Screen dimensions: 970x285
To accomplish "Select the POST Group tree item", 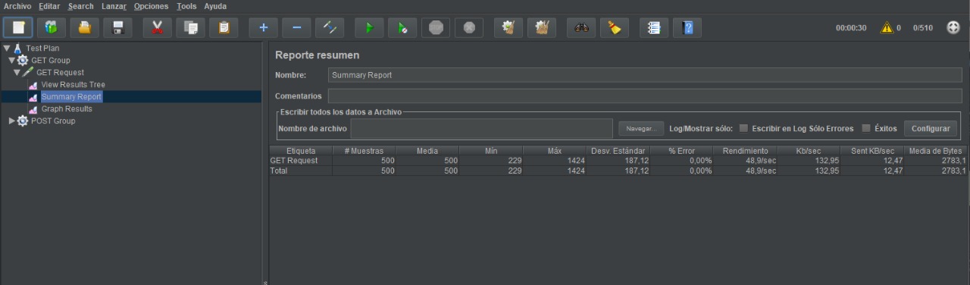I will pyautogui.click(x=53, y=121).
